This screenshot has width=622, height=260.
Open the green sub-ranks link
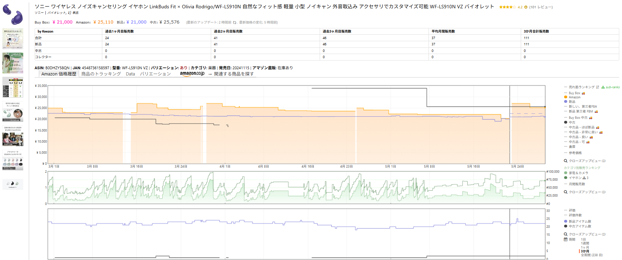pyautogui.click(x=611, y=87)
